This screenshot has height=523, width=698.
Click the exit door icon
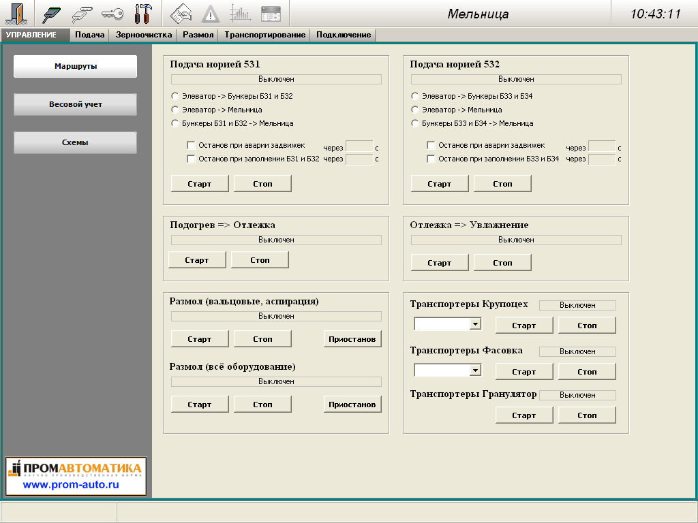(16, 14)
